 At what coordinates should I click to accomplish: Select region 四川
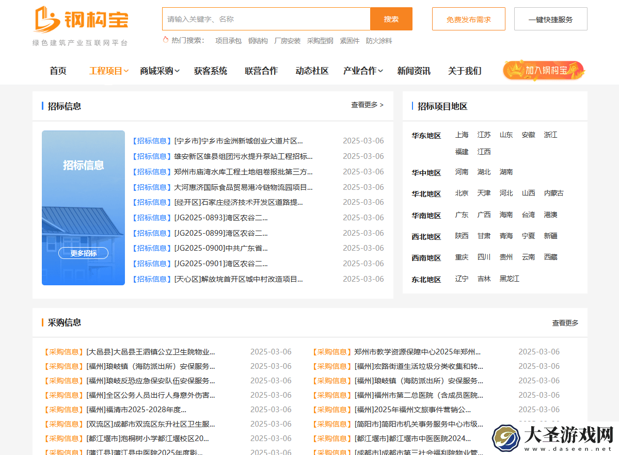(x=484, y=257)
